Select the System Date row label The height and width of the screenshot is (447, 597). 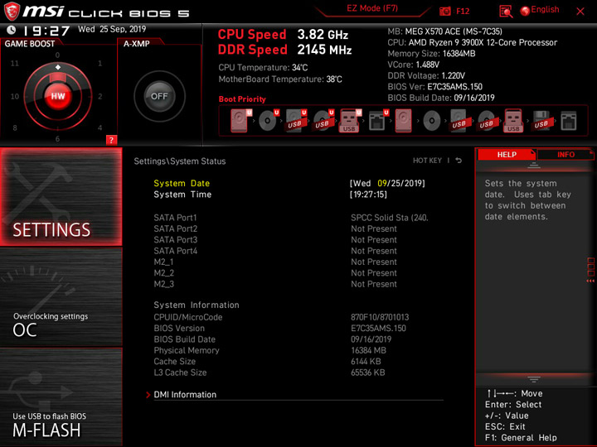click(x=182, y=183)
